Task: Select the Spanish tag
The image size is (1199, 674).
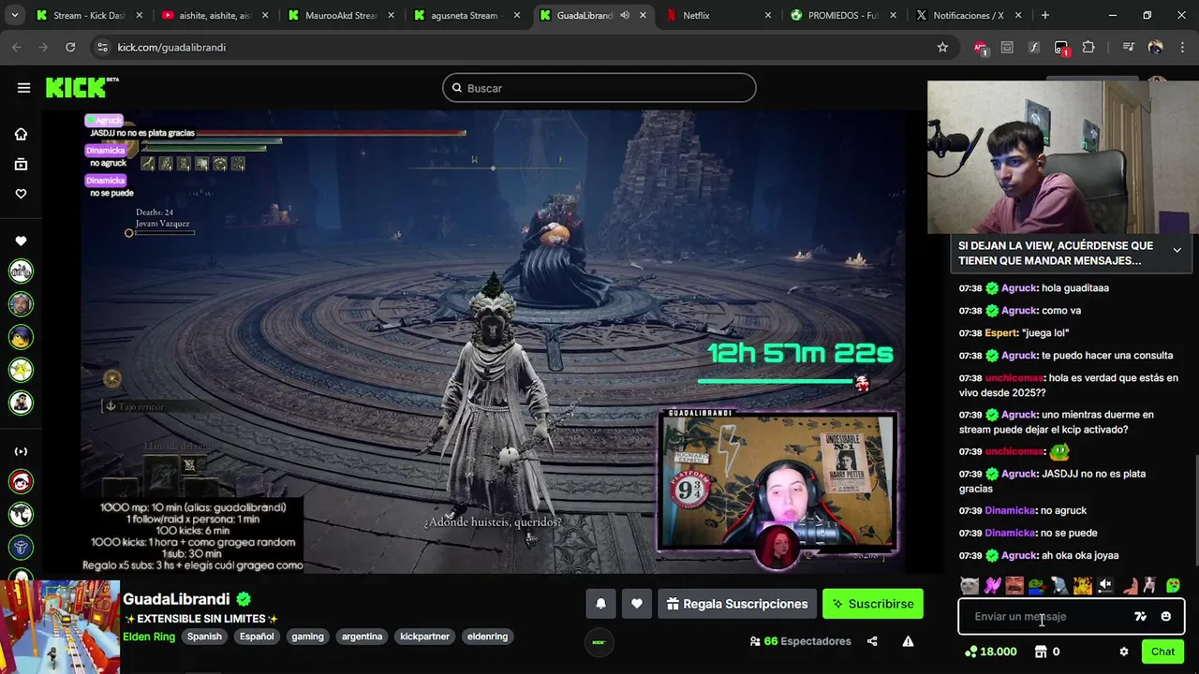Action: point(204,637)
